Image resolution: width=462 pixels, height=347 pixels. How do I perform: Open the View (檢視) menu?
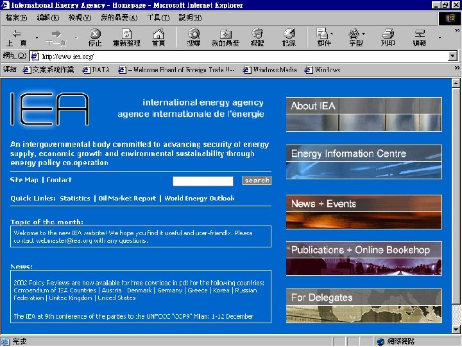pyautogui.click(x=80, y=18)
